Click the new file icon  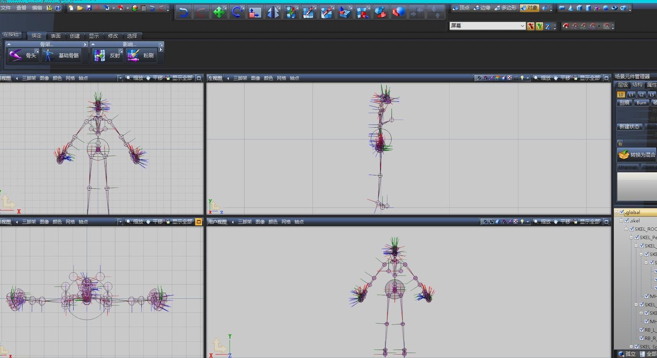pyautogui.click(x=71, y=8)
